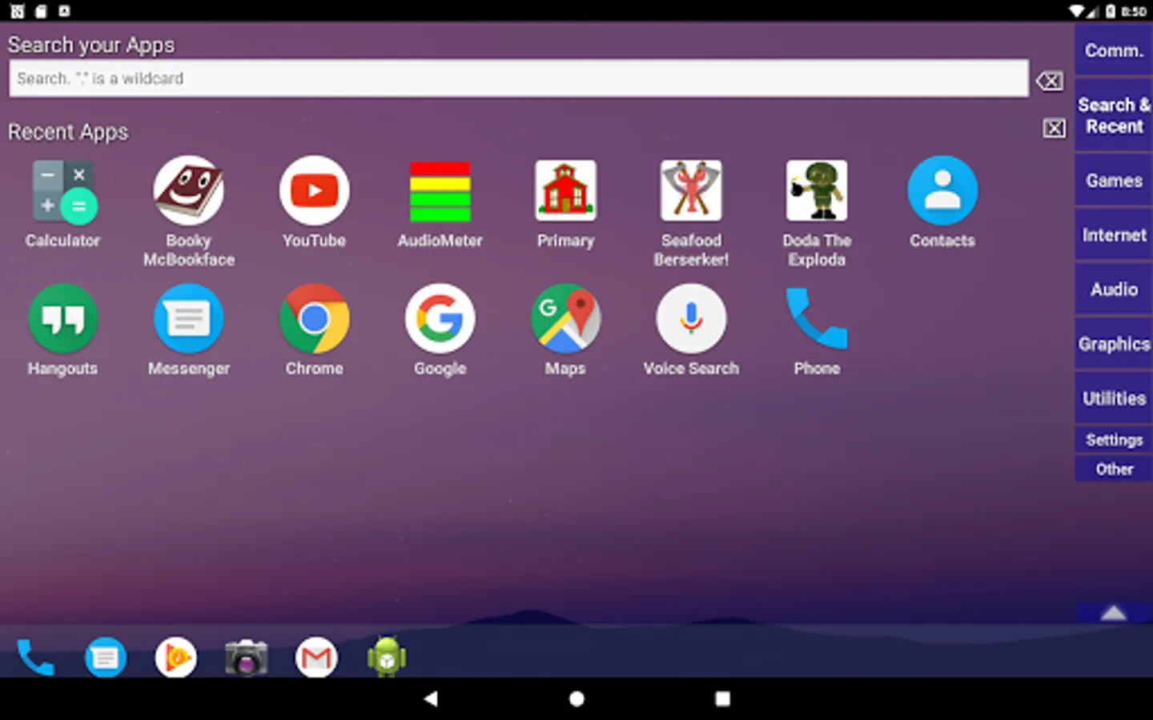Show the Utilities category
The width and height of the screenshot is (1153, 720).
[1114, 398]
